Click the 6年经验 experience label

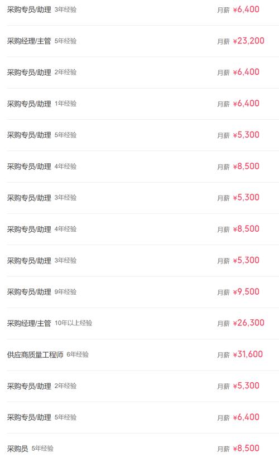pyautogui.click(x=78, y=354)
